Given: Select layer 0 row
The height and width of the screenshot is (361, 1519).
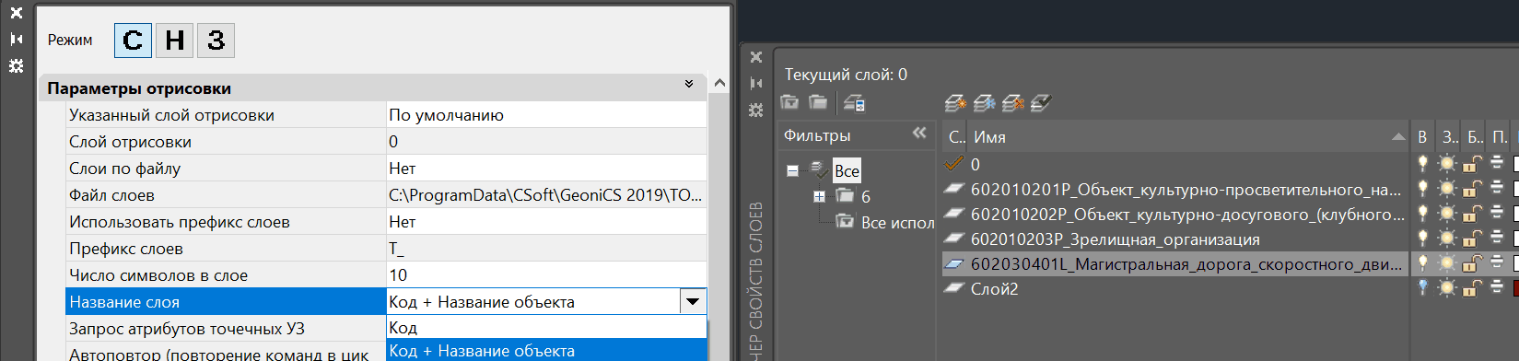Looking at the screenshot, I should (1175, 164).
